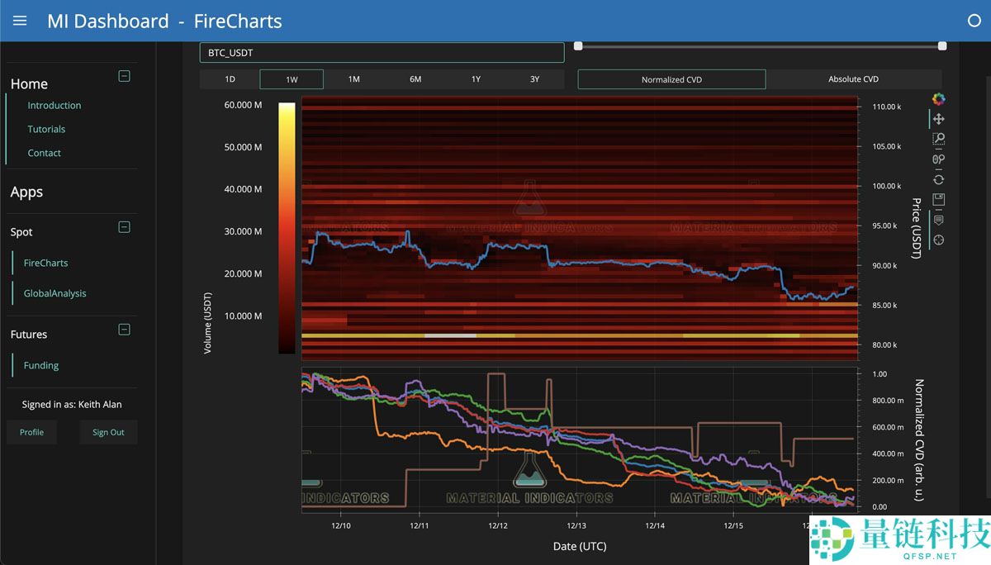This screenshot has height=565, width=991.
Task: Enable the Wheel Zoom tool
Action: coord(938,159)
